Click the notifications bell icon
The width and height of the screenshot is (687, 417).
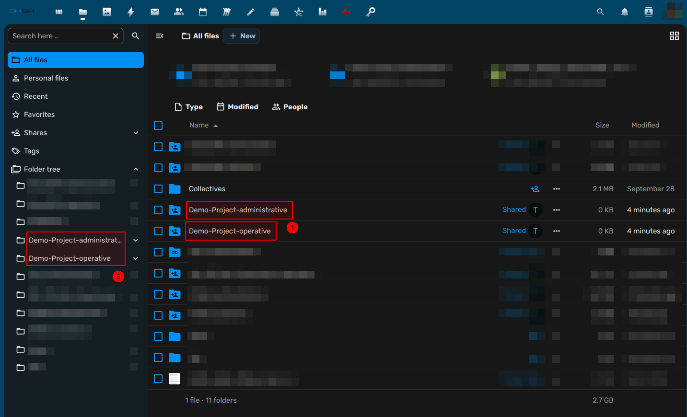(624, 12)
